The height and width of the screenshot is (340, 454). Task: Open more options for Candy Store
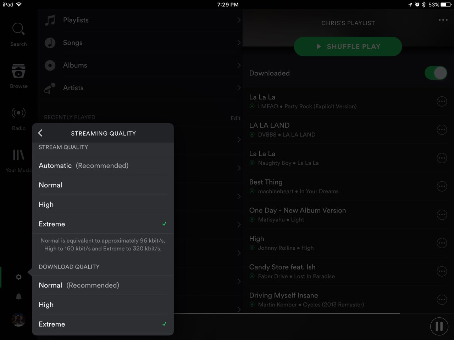coord(442,271)
